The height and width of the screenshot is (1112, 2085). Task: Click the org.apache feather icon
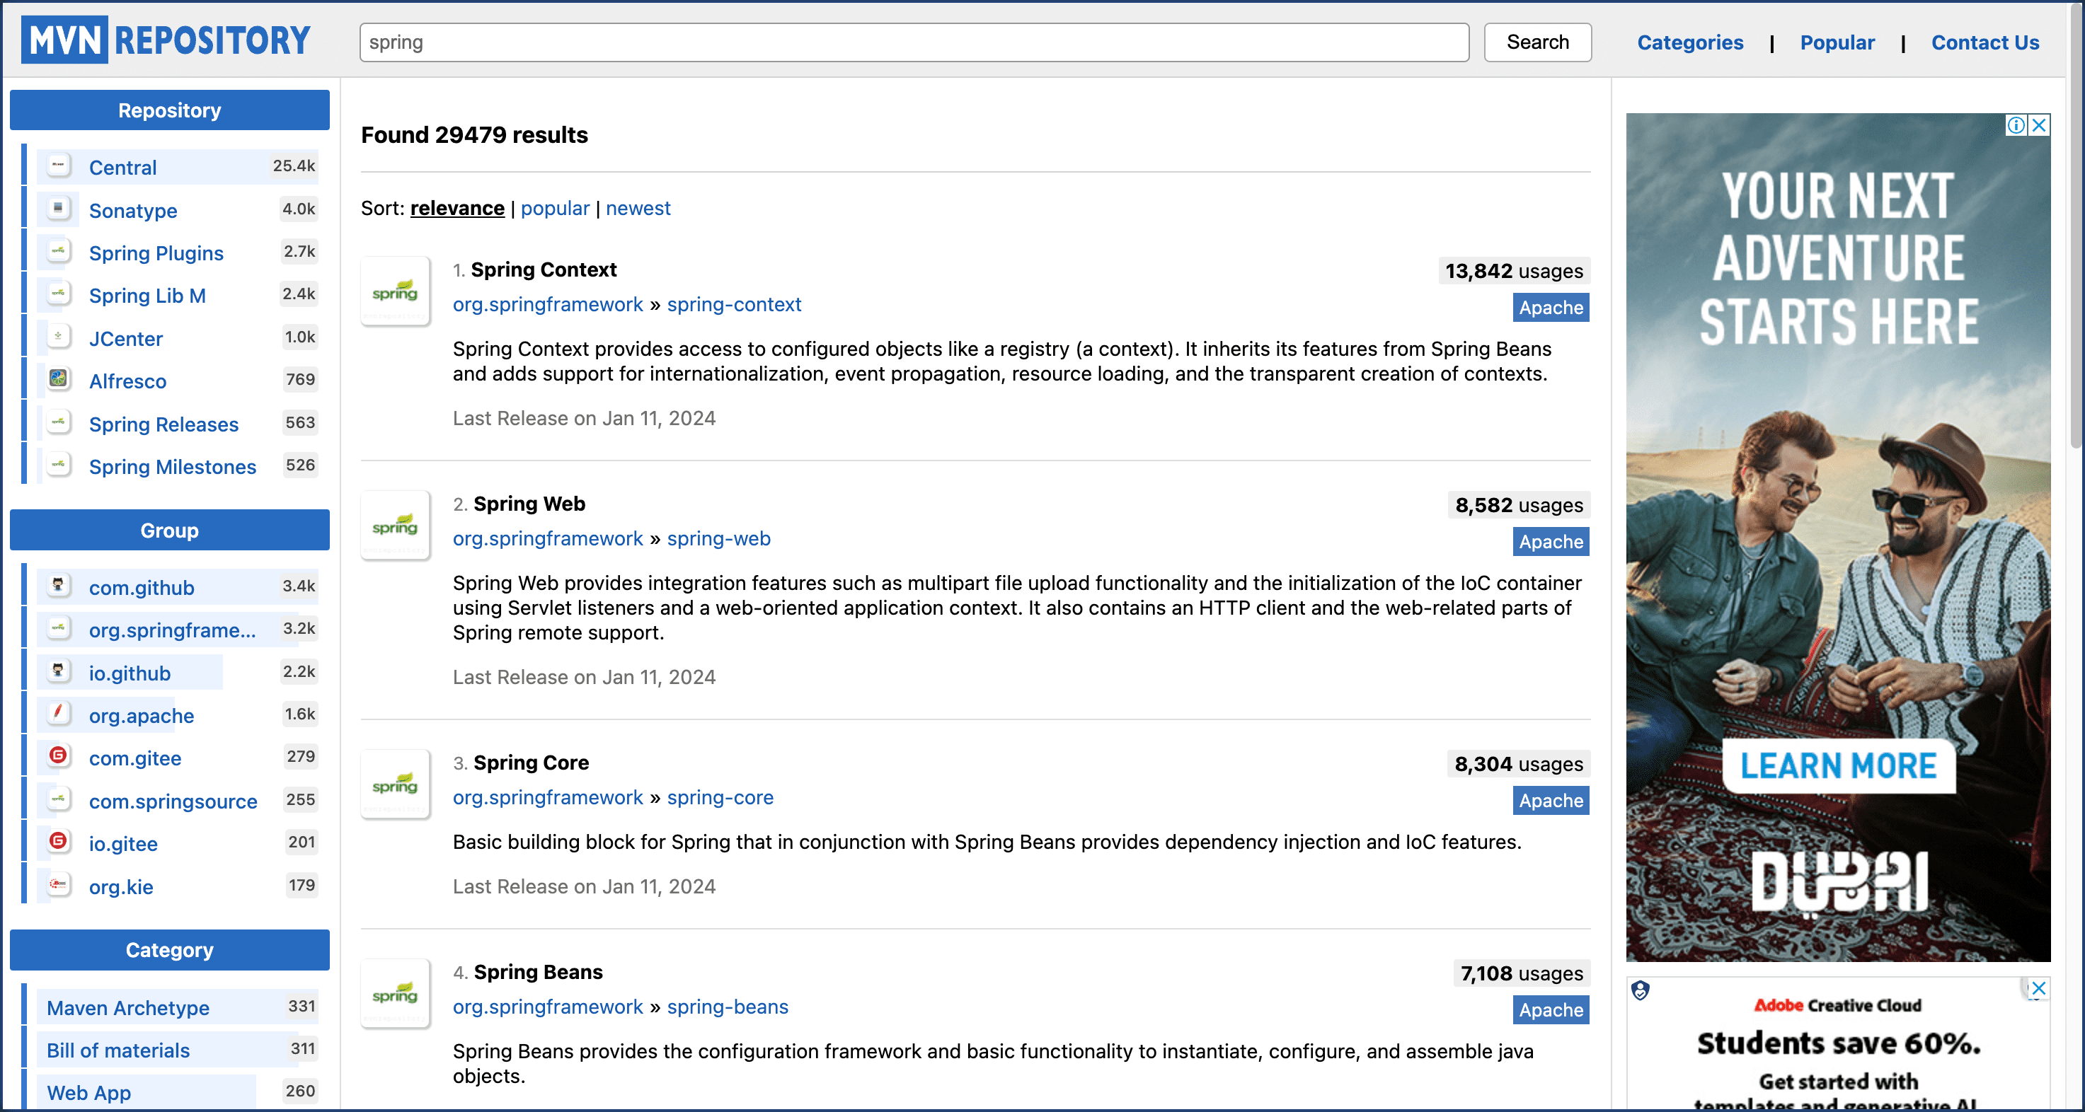click(x=58, y=712)
